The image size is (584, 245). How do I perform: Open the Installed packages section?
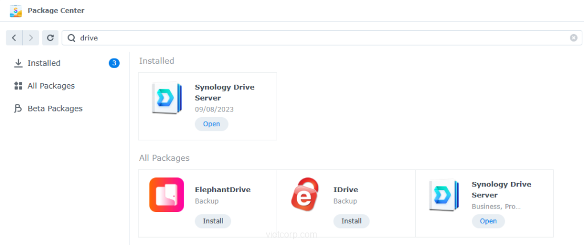tap(44, 63)
